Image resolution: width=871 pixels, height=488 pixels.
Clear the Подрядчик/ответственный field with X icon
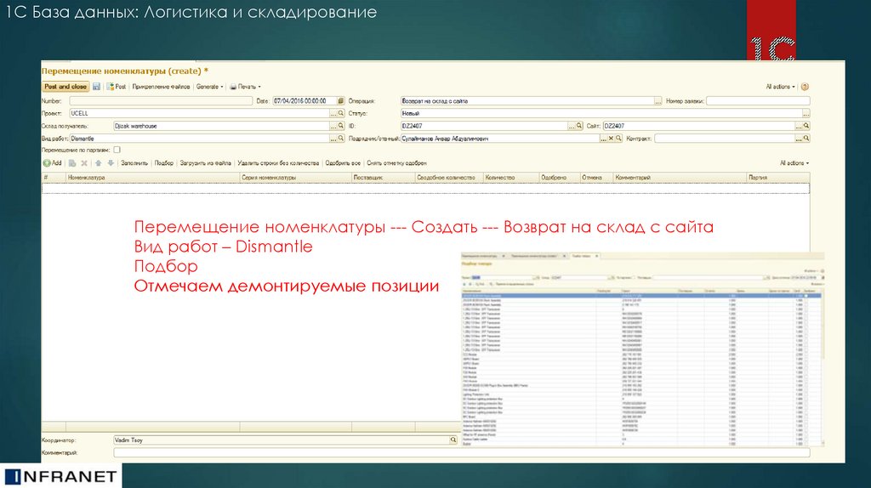[611, 139]
